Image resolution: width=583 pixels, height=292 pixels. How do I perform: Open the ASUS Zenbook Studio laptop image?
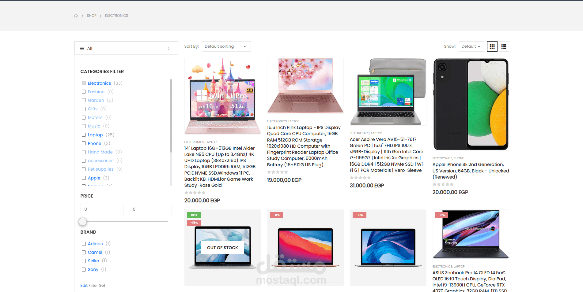pos(471,234)
